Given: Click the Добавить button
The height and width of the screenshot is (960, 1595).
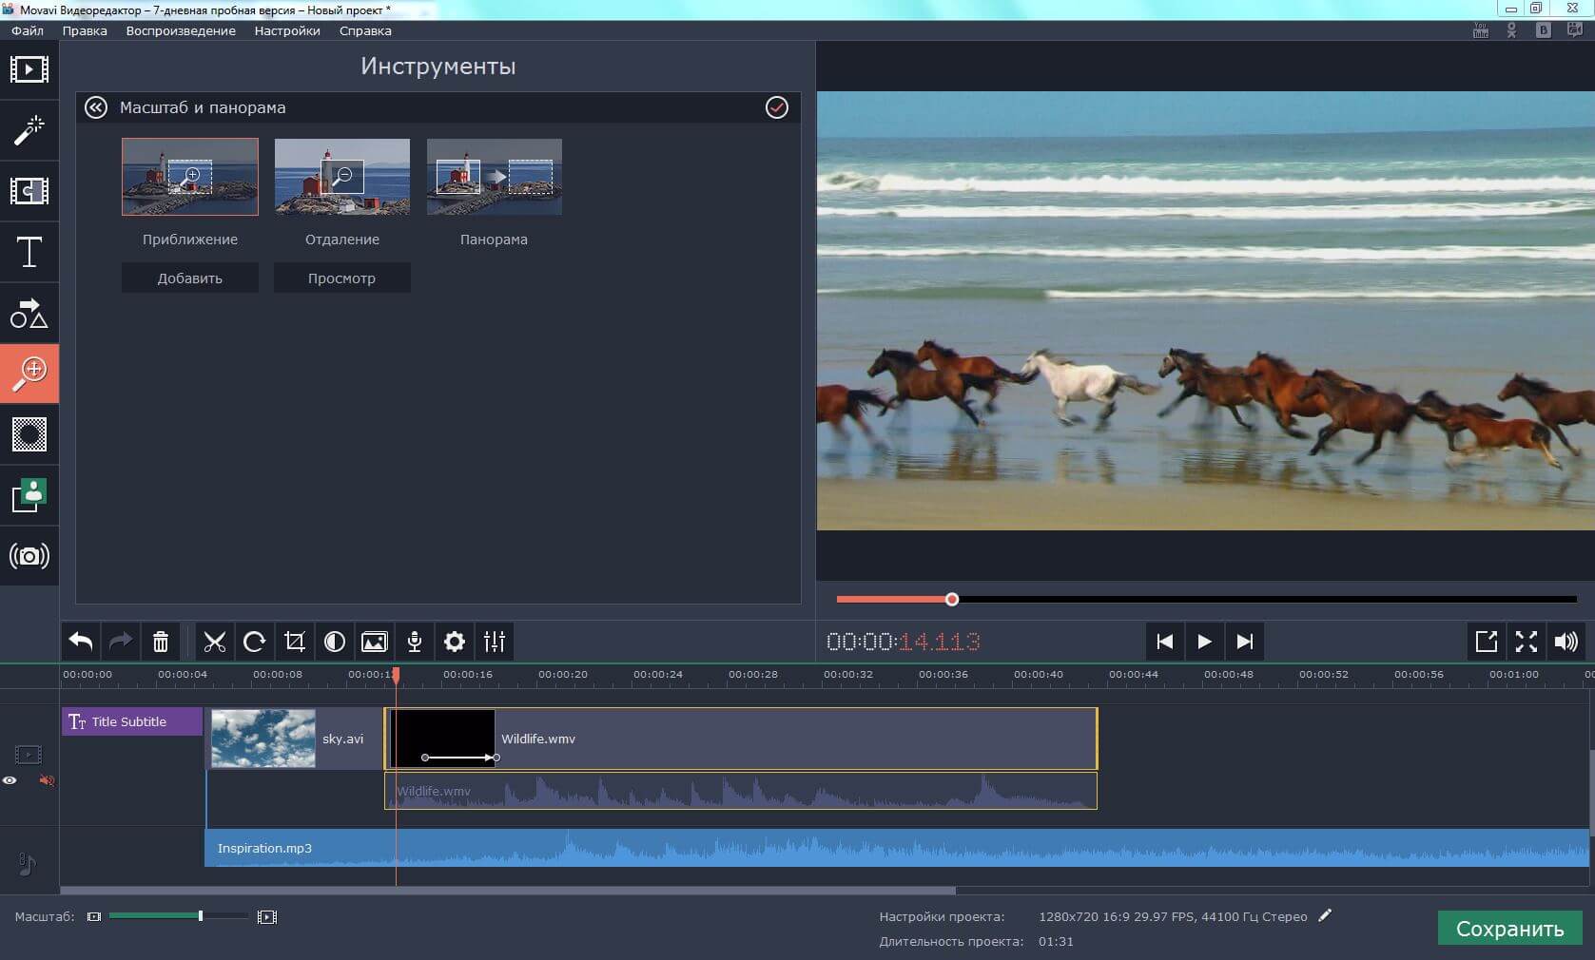Looking at the screenshot, I should (x=190, y=278).
